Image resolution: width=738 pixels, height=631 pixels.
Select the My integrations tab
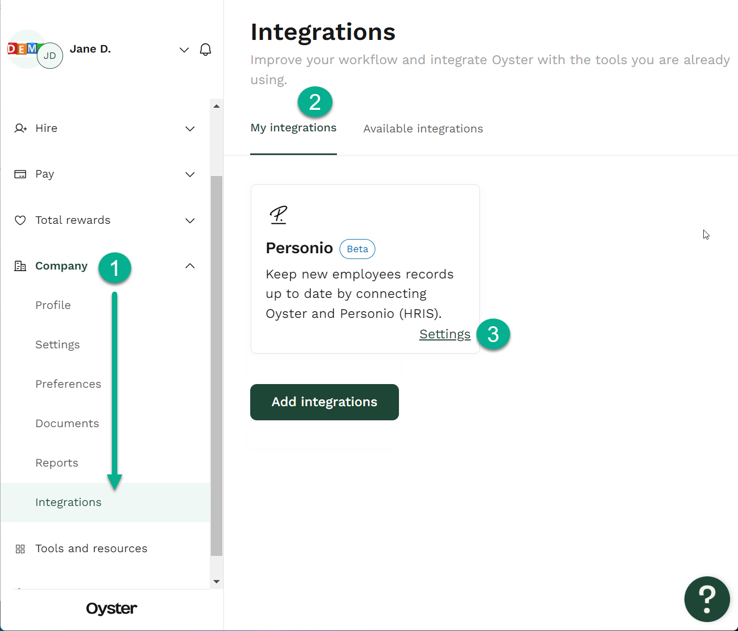tap(293, 127)
